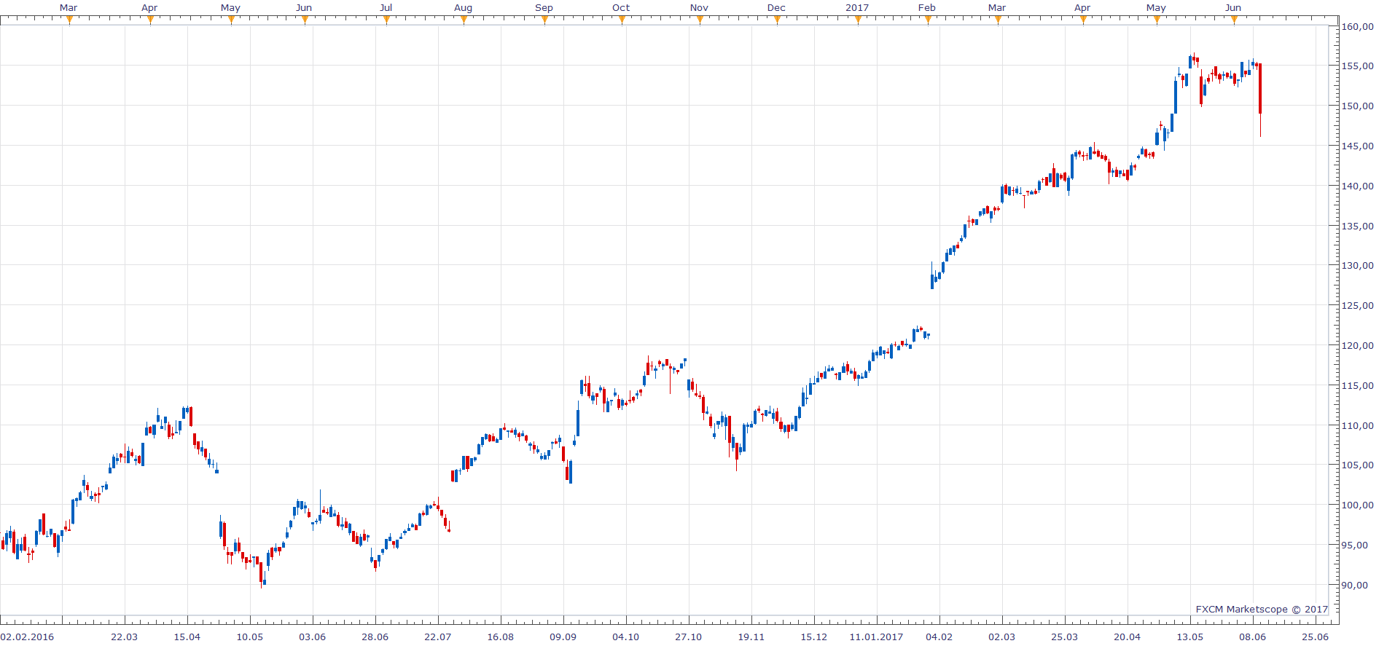The image size is (1387, 646).
Task: Click the 13.05 date label
Action: 1189,637
